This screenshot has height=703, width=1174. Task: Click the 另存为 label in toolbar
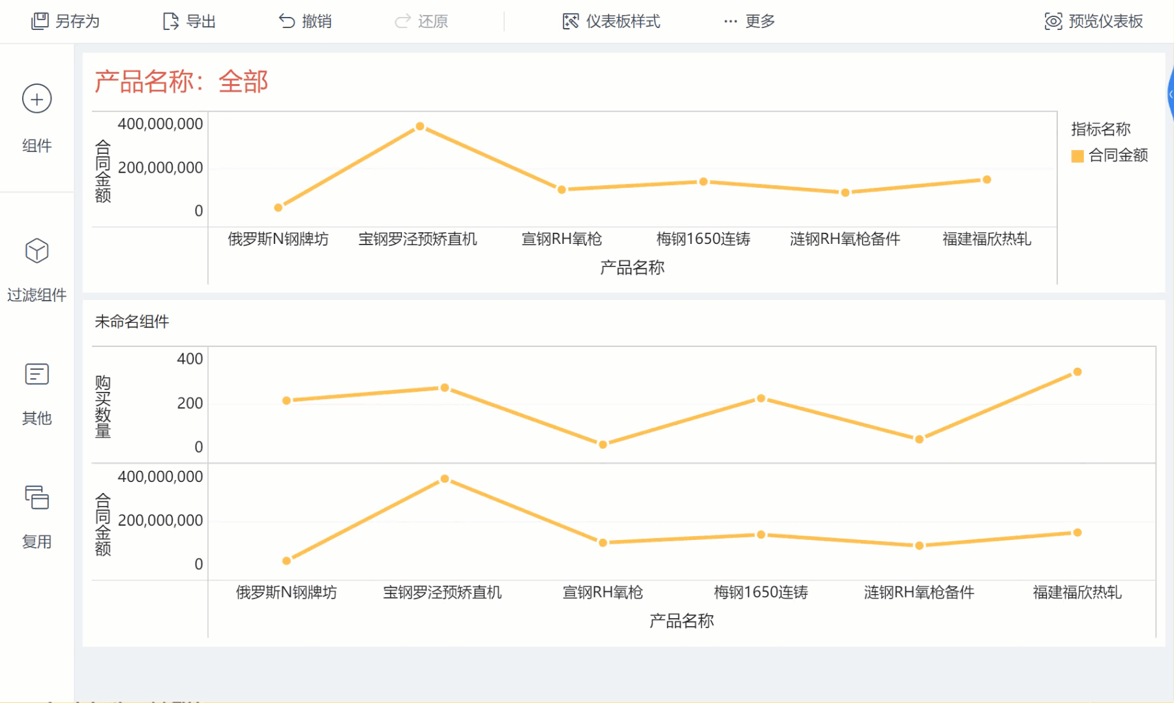[78, 22]
